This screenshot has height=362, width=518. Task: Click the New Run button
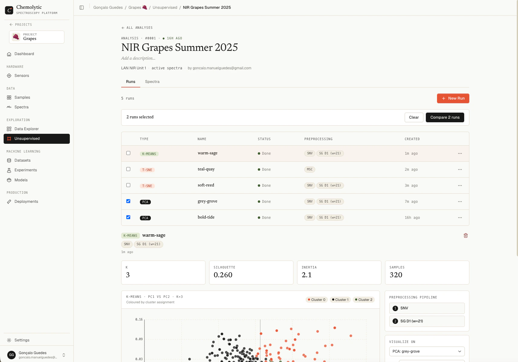[453, 98]
